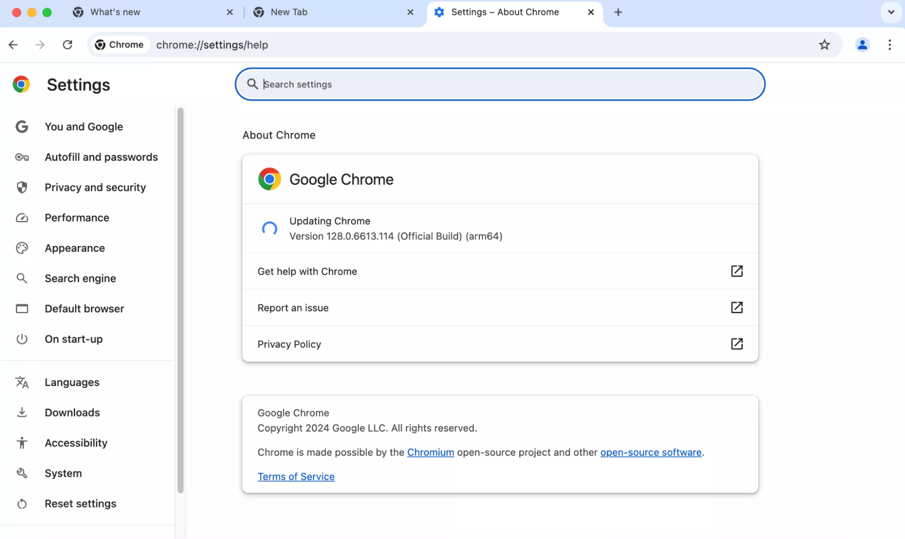Image resolution: width=905 pixels, height=539 pixels.
Task: Follow the Chromium hyperlink
Action: click(x=430, y=452)
